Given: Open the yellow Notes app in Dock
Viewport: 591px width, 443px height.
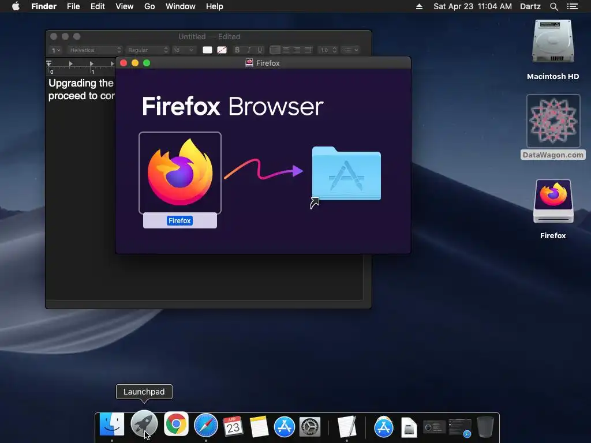Looking at the screenshot, I should (x=259, y=426).
